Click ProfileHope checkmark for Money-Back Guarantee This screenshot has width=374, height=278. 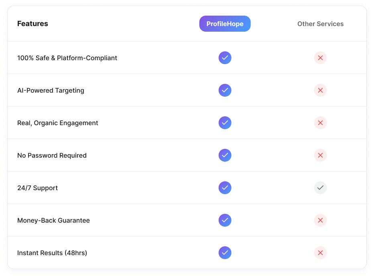(225, 220)
